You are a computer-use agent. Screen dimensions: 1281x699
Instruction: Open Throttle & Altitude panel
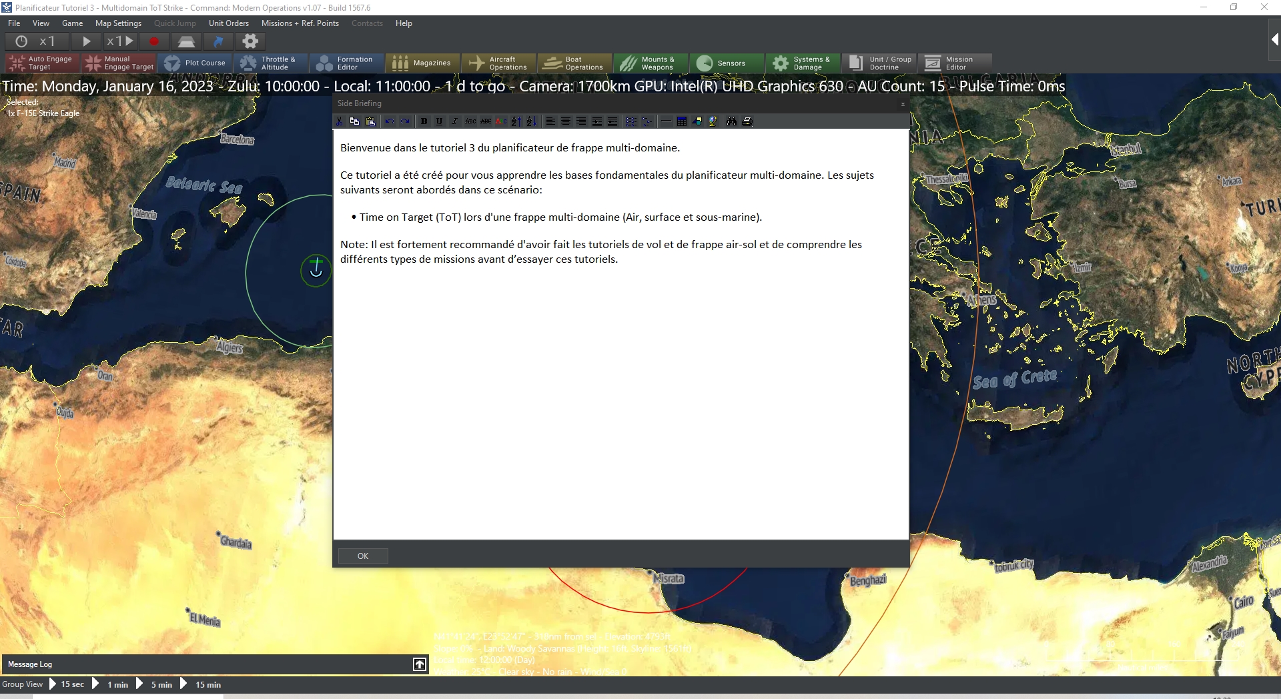click(271, 63)
